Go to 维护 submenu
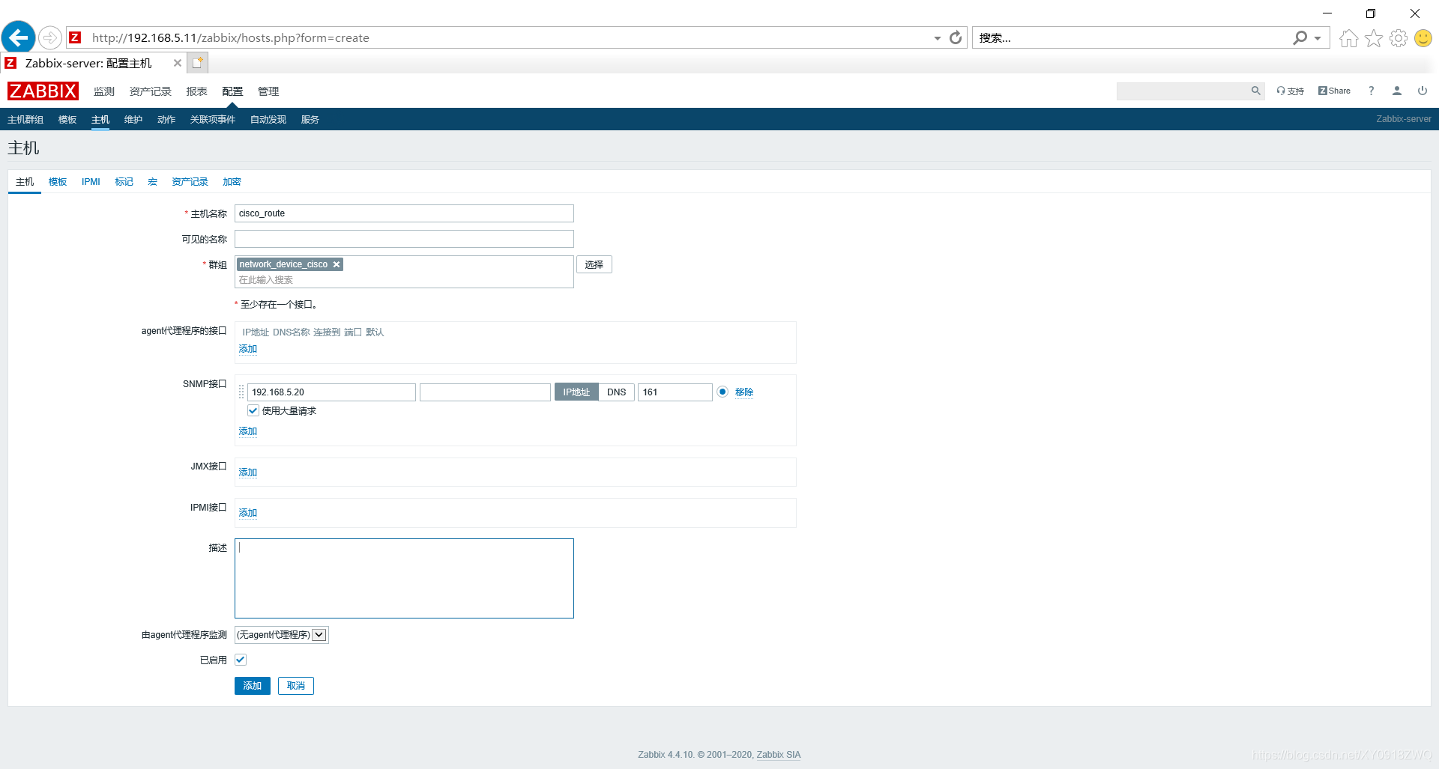Screen dimensions: 1439x769 click(133, 120)
